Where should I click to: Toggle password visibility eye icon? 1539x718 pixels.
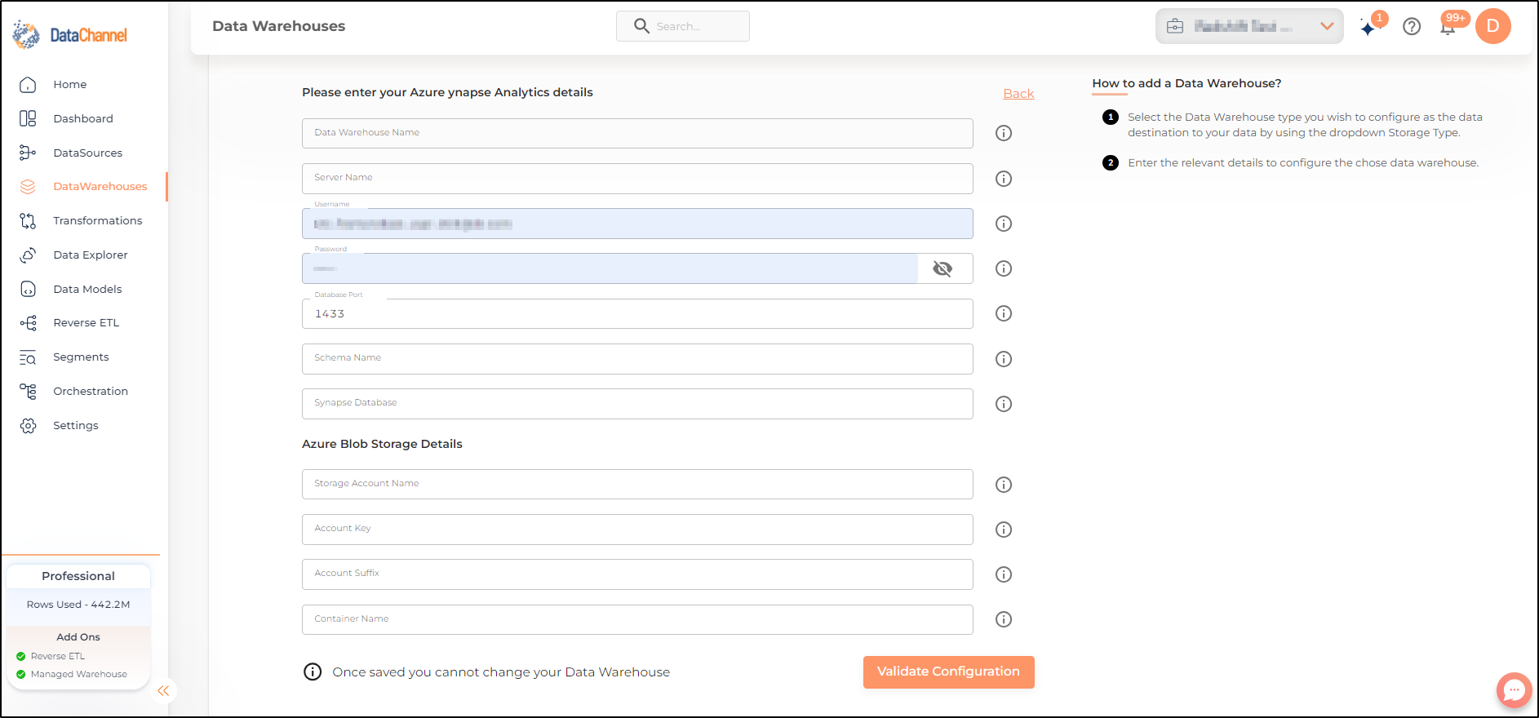point(942,268)
